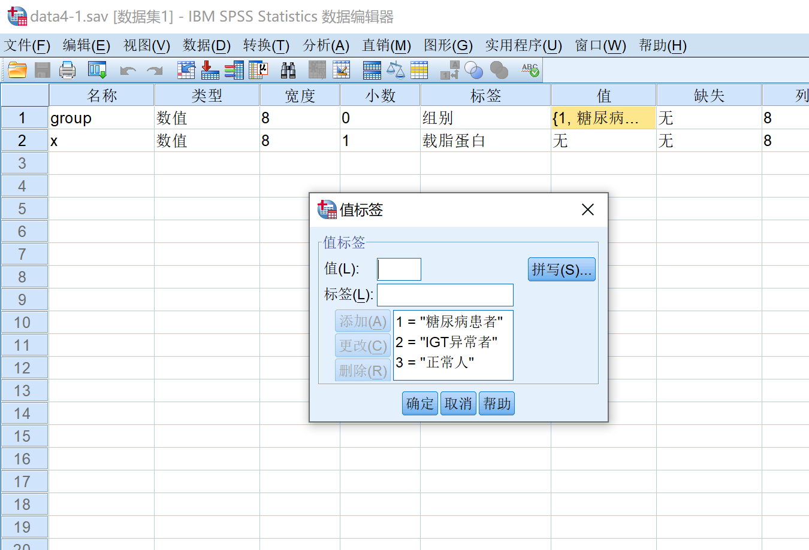Image resolution: width=809 pixels, height=550 pixels.
Task: Open the 分析(A) menu
Action: [x=325, y=45]
